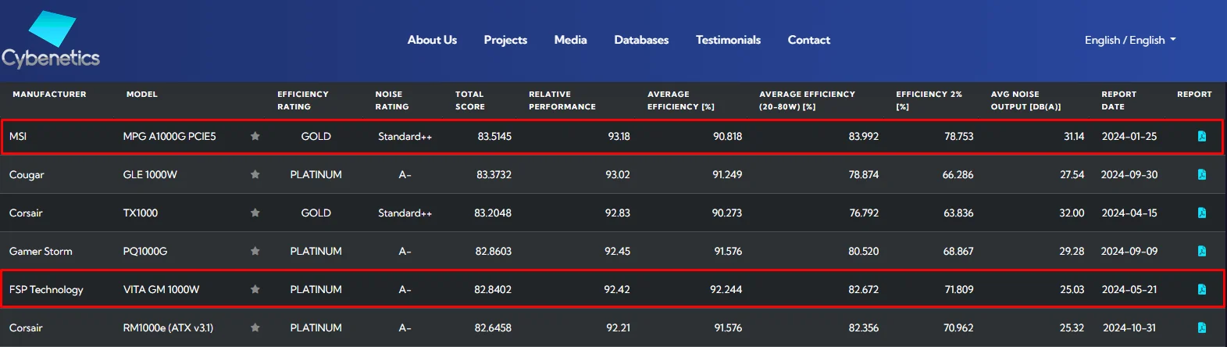Sort by Average Efficiency [%] header
The height and width of the screenshot is (347, 1227).
tap(681, 100)
